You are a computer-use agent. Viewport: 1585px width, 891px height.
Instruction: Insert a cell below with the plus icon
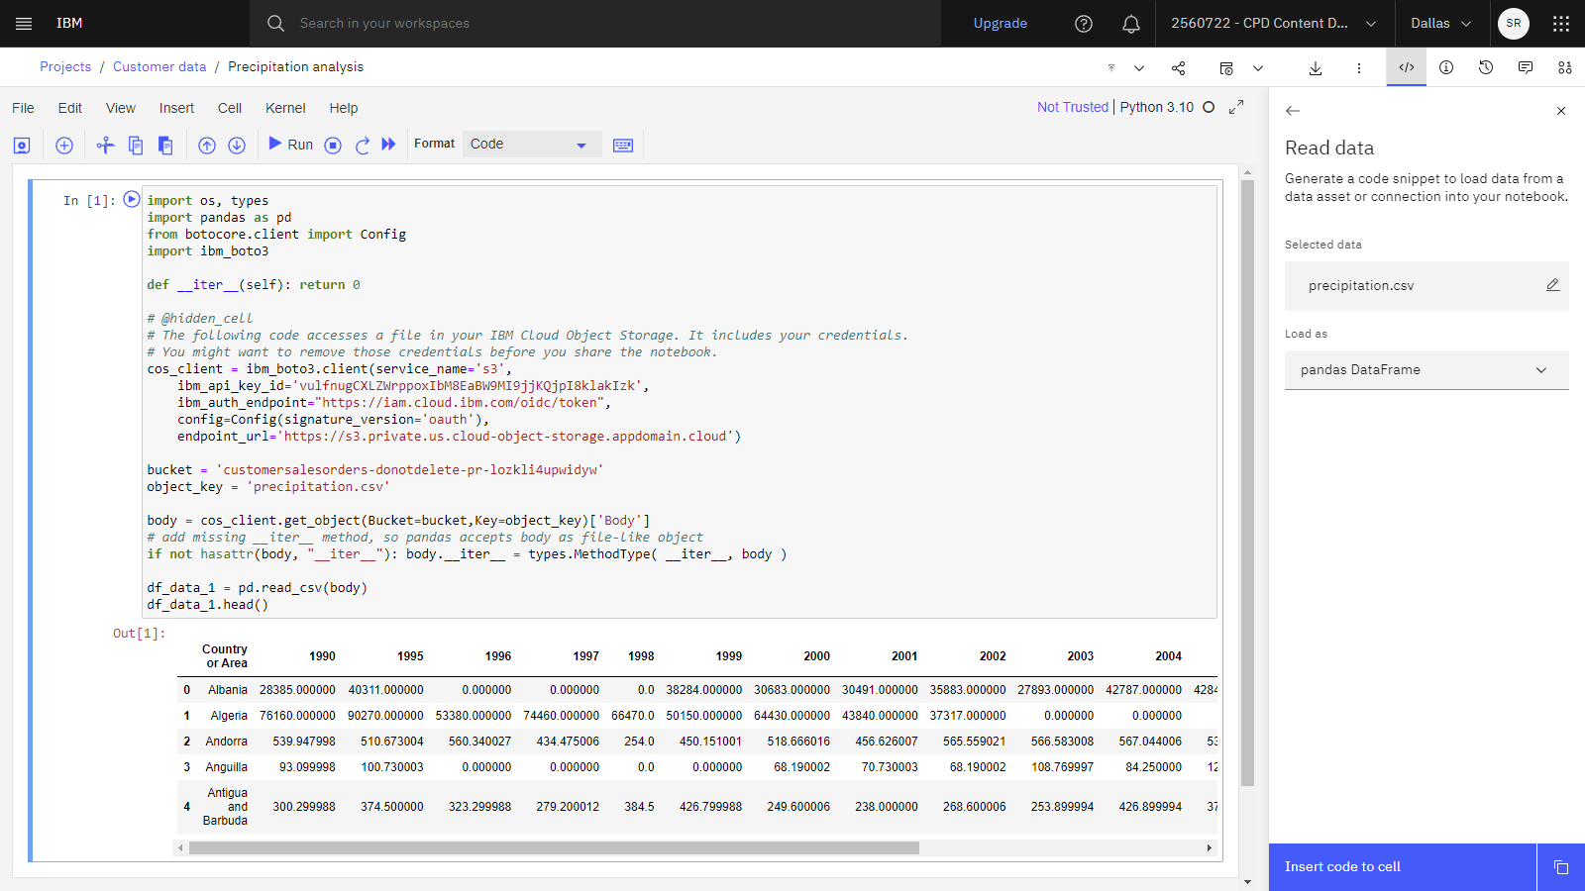64,146
